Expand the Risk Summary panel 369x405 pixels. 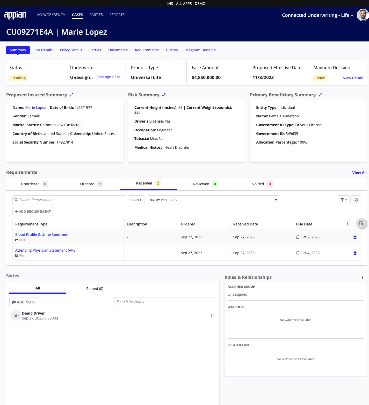pos(164,95)
